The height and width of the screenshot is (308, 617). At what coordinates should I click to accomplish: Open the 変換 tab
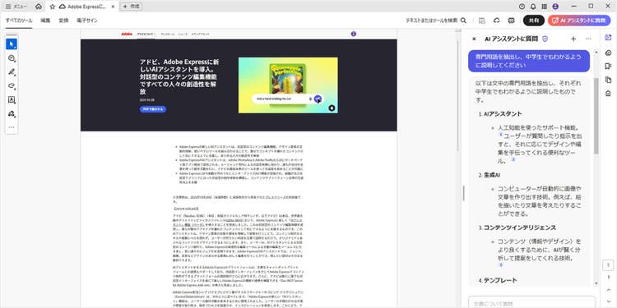point(63,21)
